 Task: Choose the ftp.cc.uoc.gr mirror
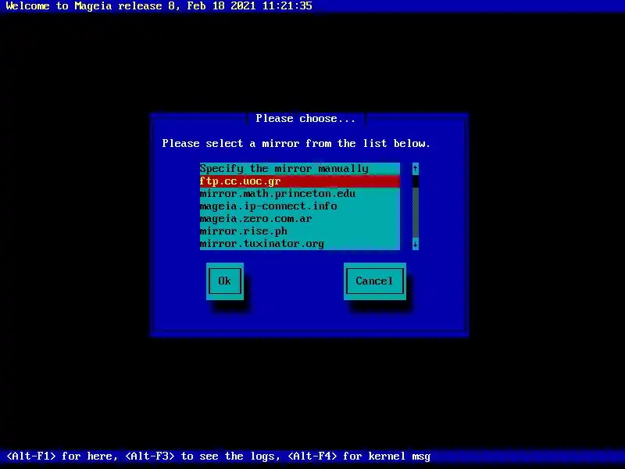(300, 181)
